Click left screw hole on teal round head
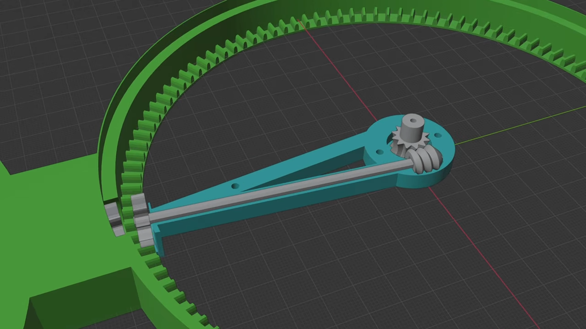 coord(380,152)
